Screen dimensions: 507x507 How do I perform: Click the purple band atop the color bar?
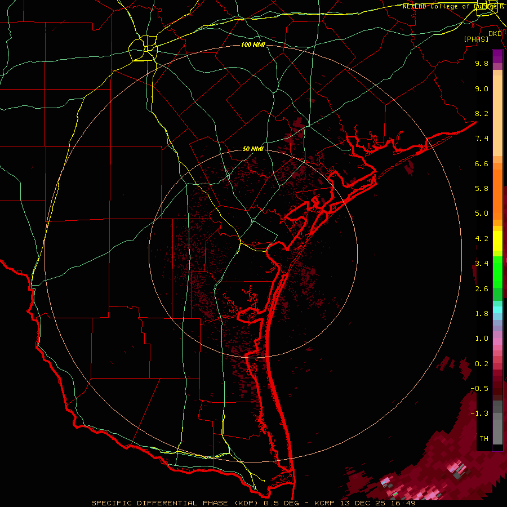497,56
